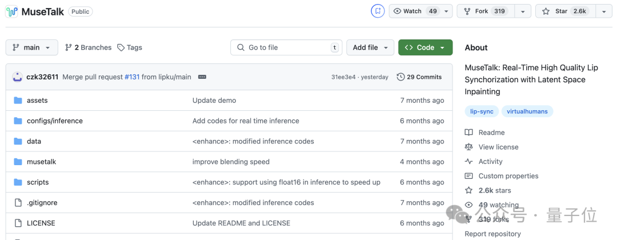This screenshot has width=617, height=240.
Task: Open the Fork options dropdown arrow
Action: [523, 11]
